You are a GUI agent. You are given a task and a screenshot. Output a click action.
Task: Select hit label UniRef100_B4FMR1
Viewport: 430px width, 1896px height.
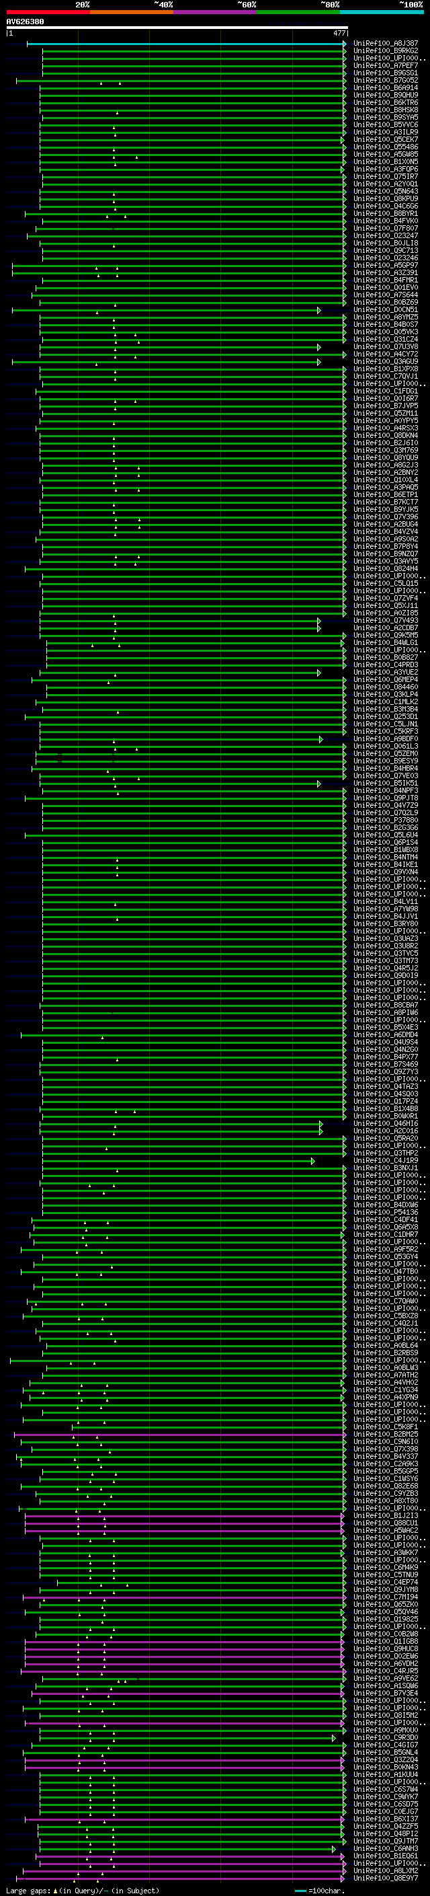[x=386, y=280]
